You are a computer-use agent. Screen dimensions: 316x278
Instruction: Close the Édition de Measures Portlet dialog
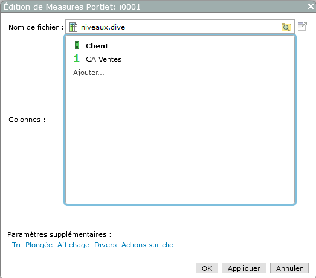click(311, 7)
